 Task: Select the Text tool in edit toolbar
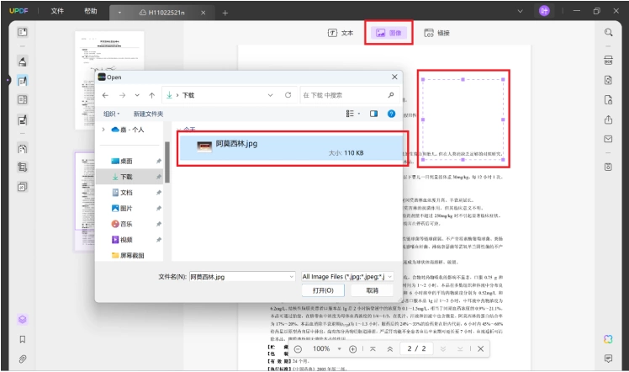tap(341, 33)
